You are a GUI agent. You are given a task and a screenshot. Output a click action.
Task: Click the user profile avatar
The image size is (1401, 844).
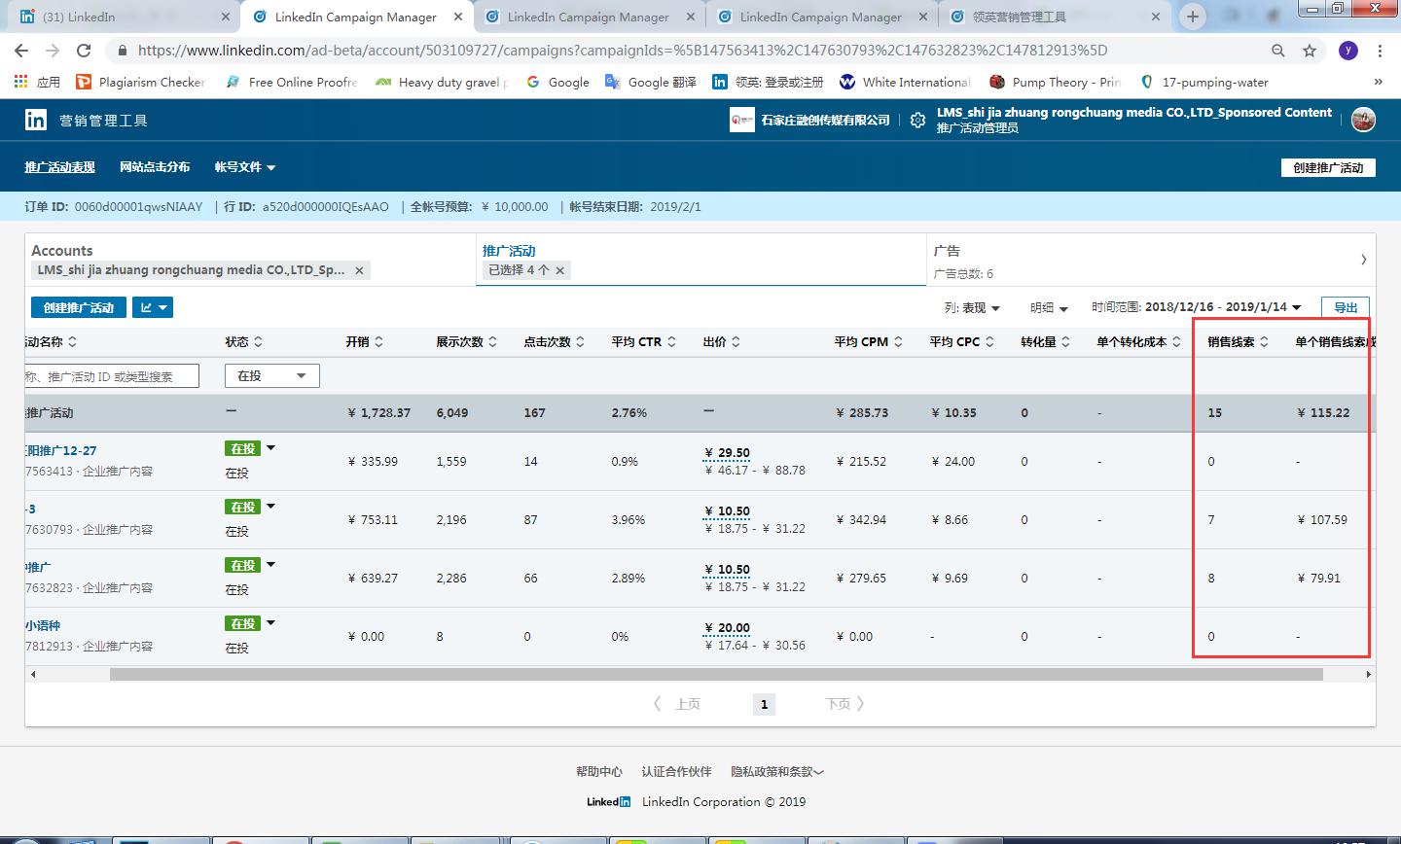pyautogui.click(x=1363, y=120)
